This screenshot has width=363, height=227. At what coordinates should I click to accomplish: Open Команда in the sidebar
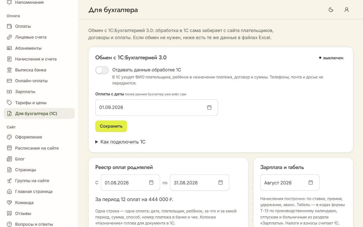39,203
